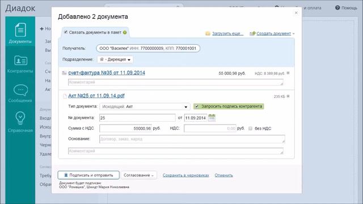This screenshot has height=204, width=363.
Task: Click the Создать документ link
Action: 273,33
